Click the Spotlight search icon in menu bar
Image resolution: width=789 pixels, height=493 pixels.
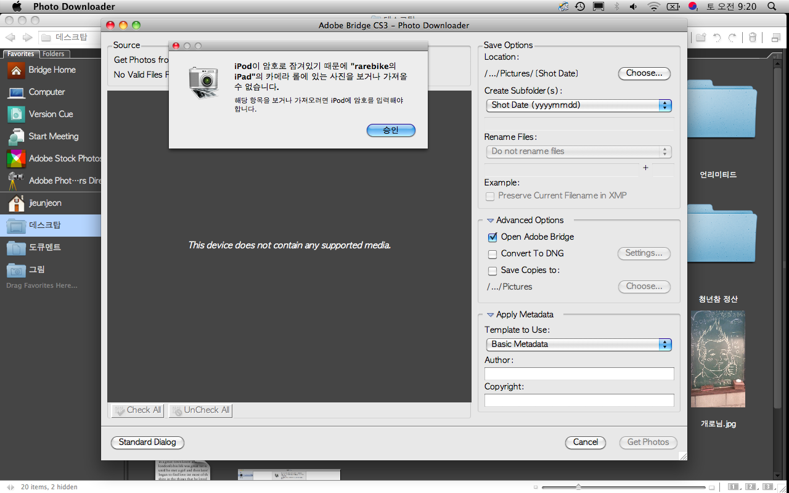772,7
